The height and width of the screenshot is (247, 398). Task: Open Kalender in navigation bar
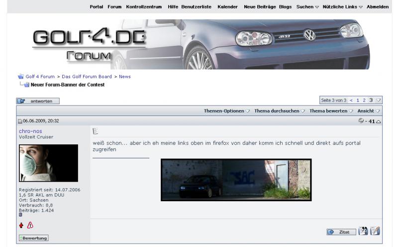pos(227,7)
